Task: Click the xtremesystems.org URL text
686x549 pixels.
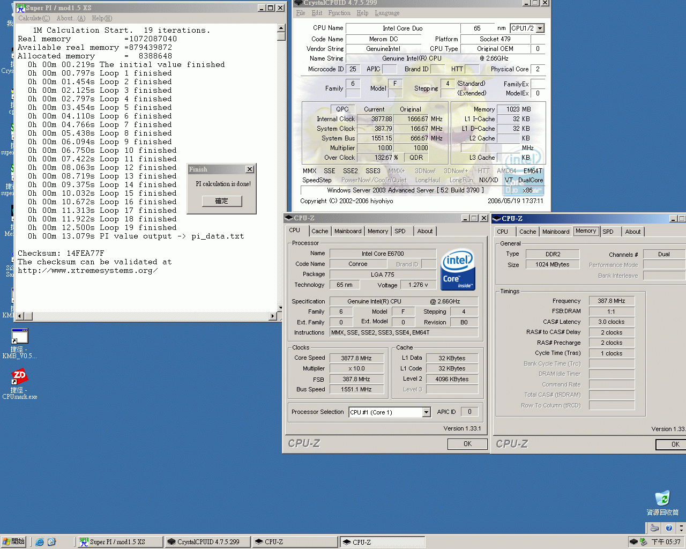Action: click(x=87, y=271)
